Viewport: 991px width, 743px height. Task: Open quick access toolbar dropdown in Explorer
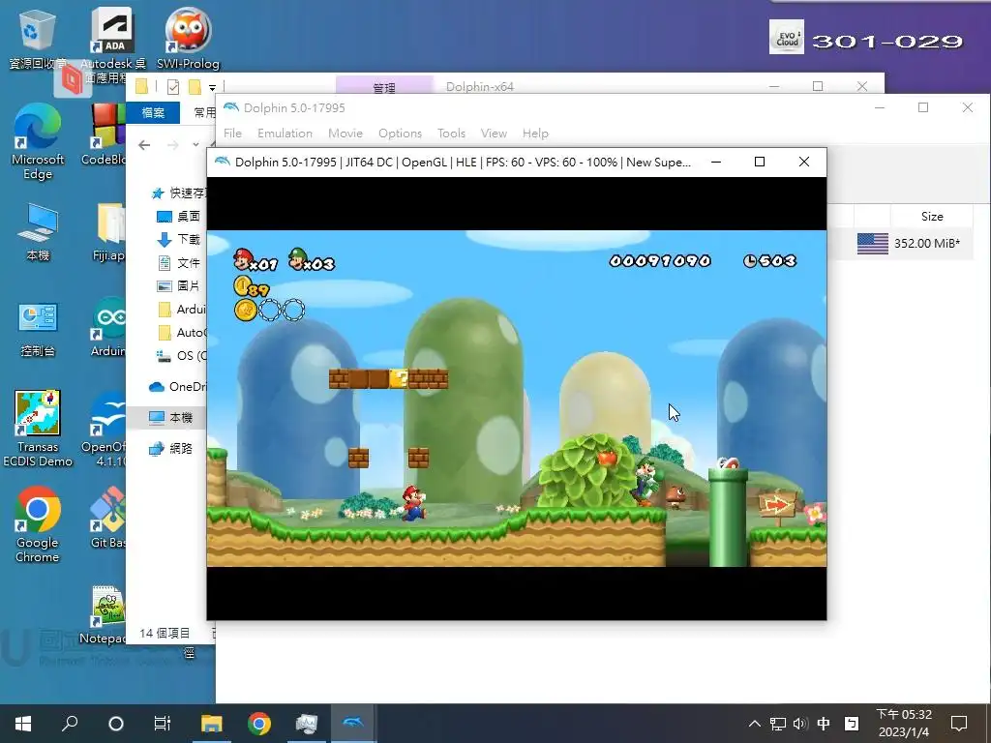212,87
